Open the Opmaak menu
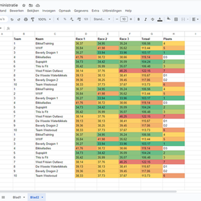This screenshot has height=201, width=201. (x=65, y=11)
